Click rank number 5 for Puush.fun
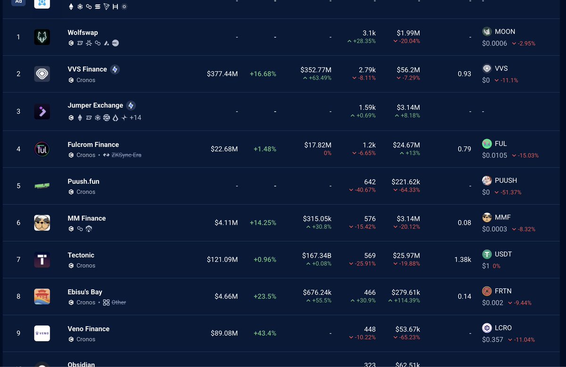The image size is (566, 367). point(18,186)
